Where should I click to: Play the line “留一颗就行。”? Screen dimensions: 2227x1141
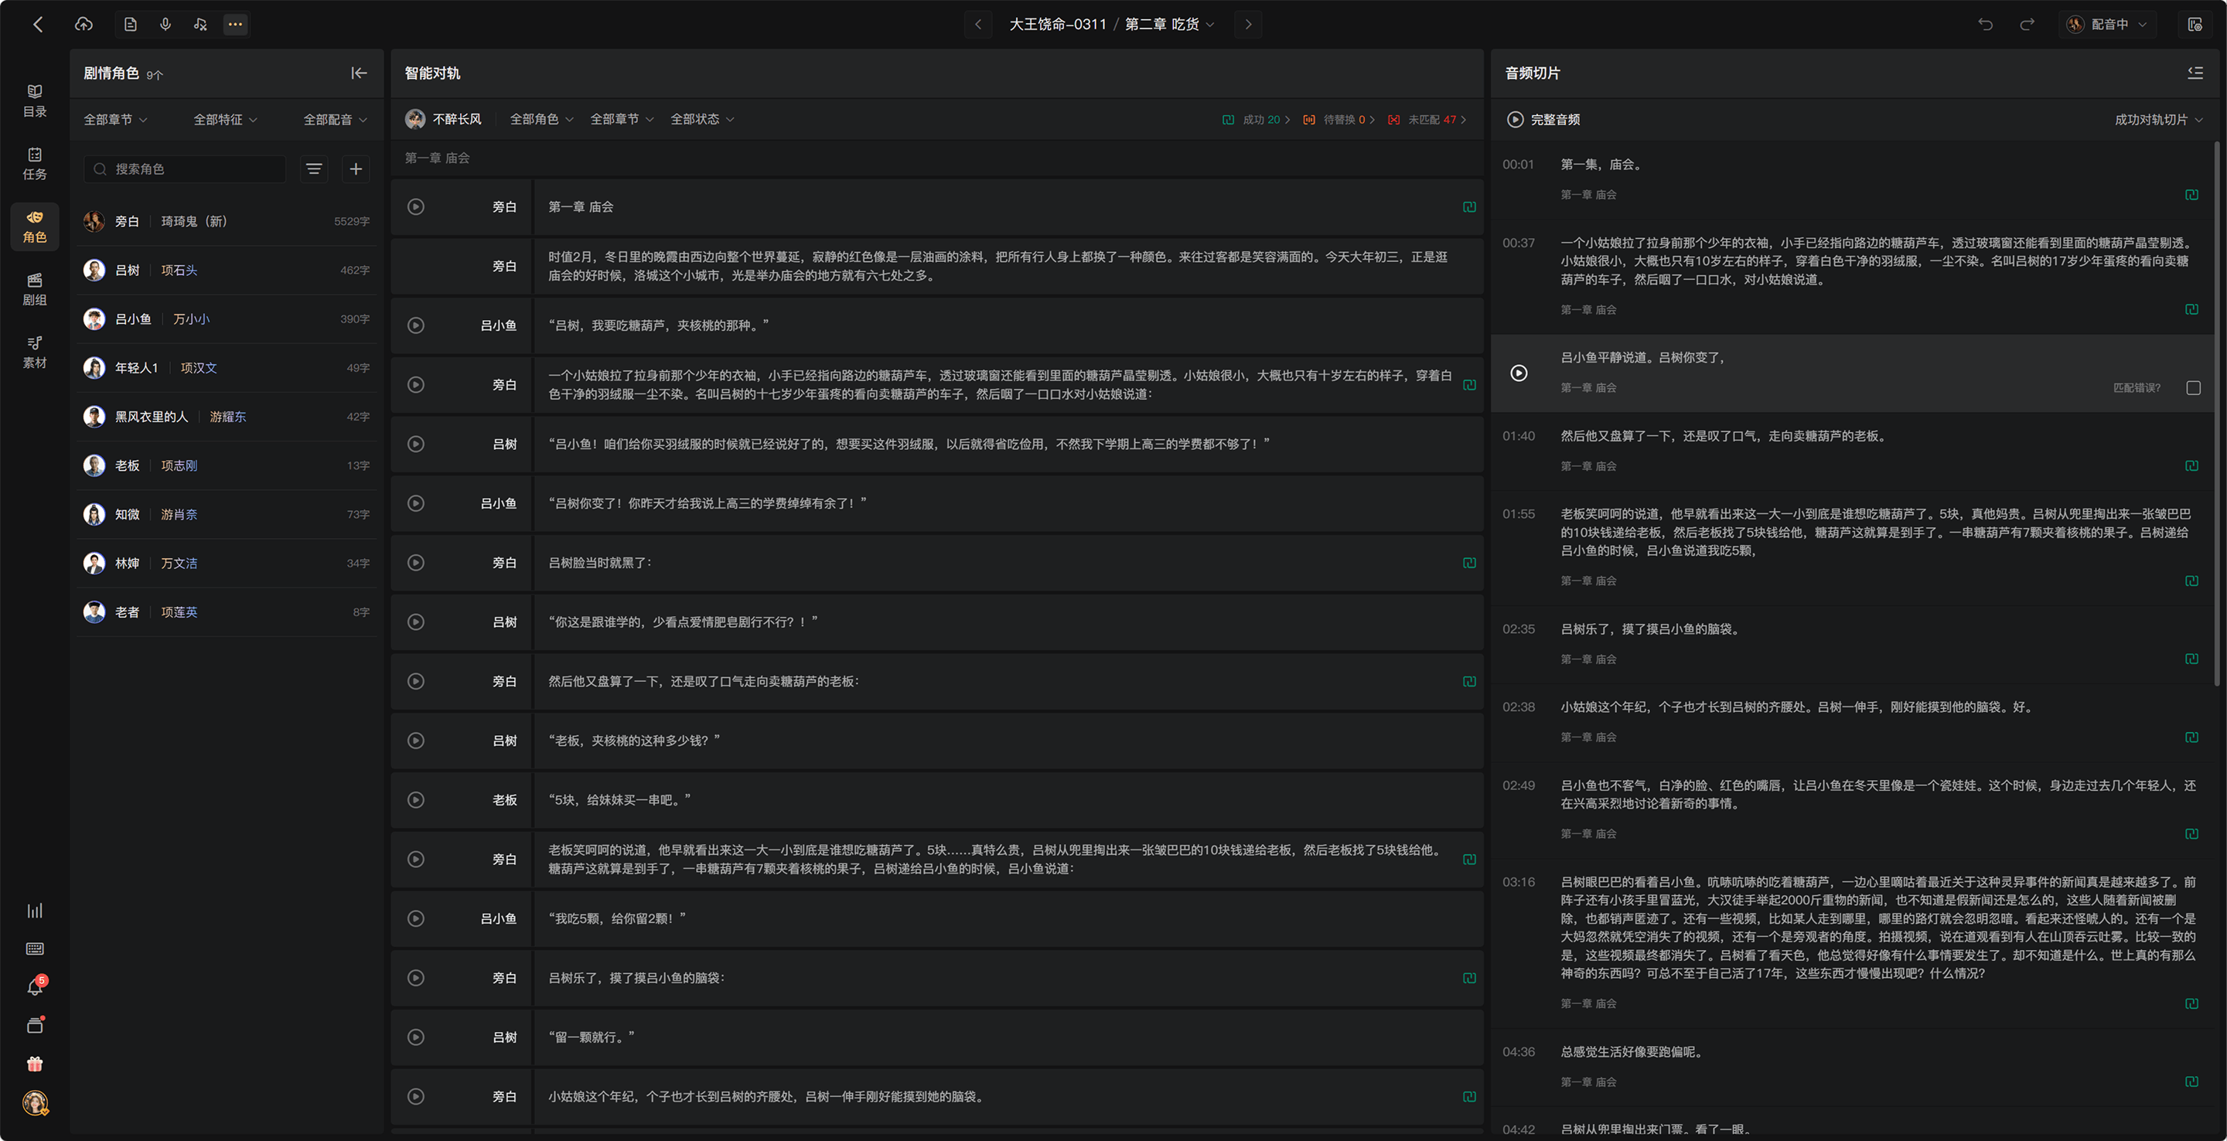pos(416,1037)
